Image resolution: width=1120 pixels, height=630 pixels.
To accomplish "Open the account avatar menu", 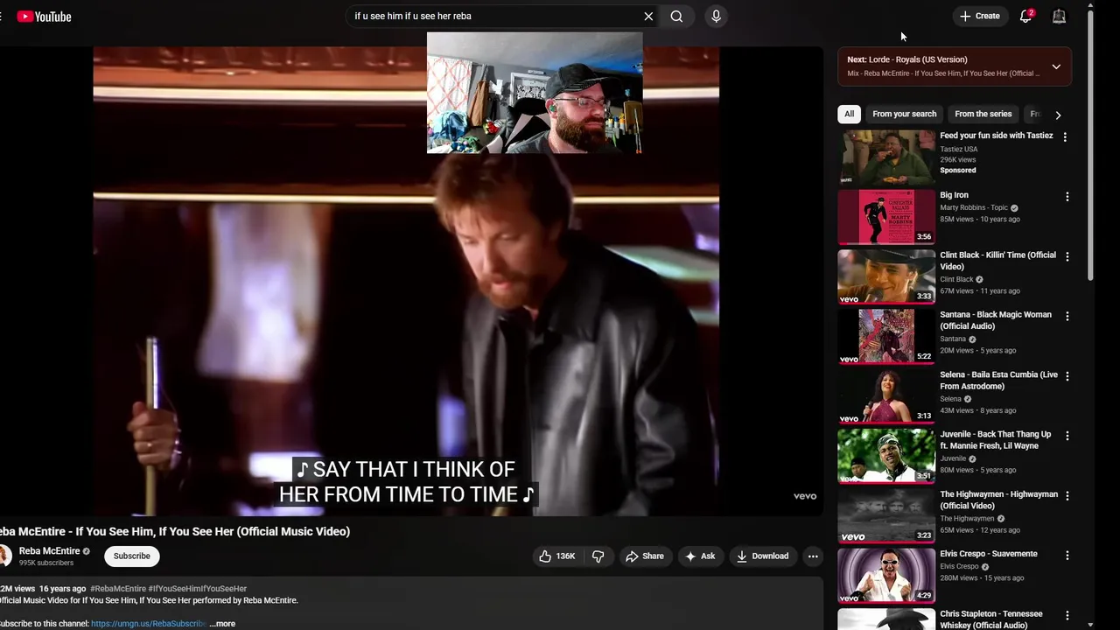I will [x=1059, y=16].
